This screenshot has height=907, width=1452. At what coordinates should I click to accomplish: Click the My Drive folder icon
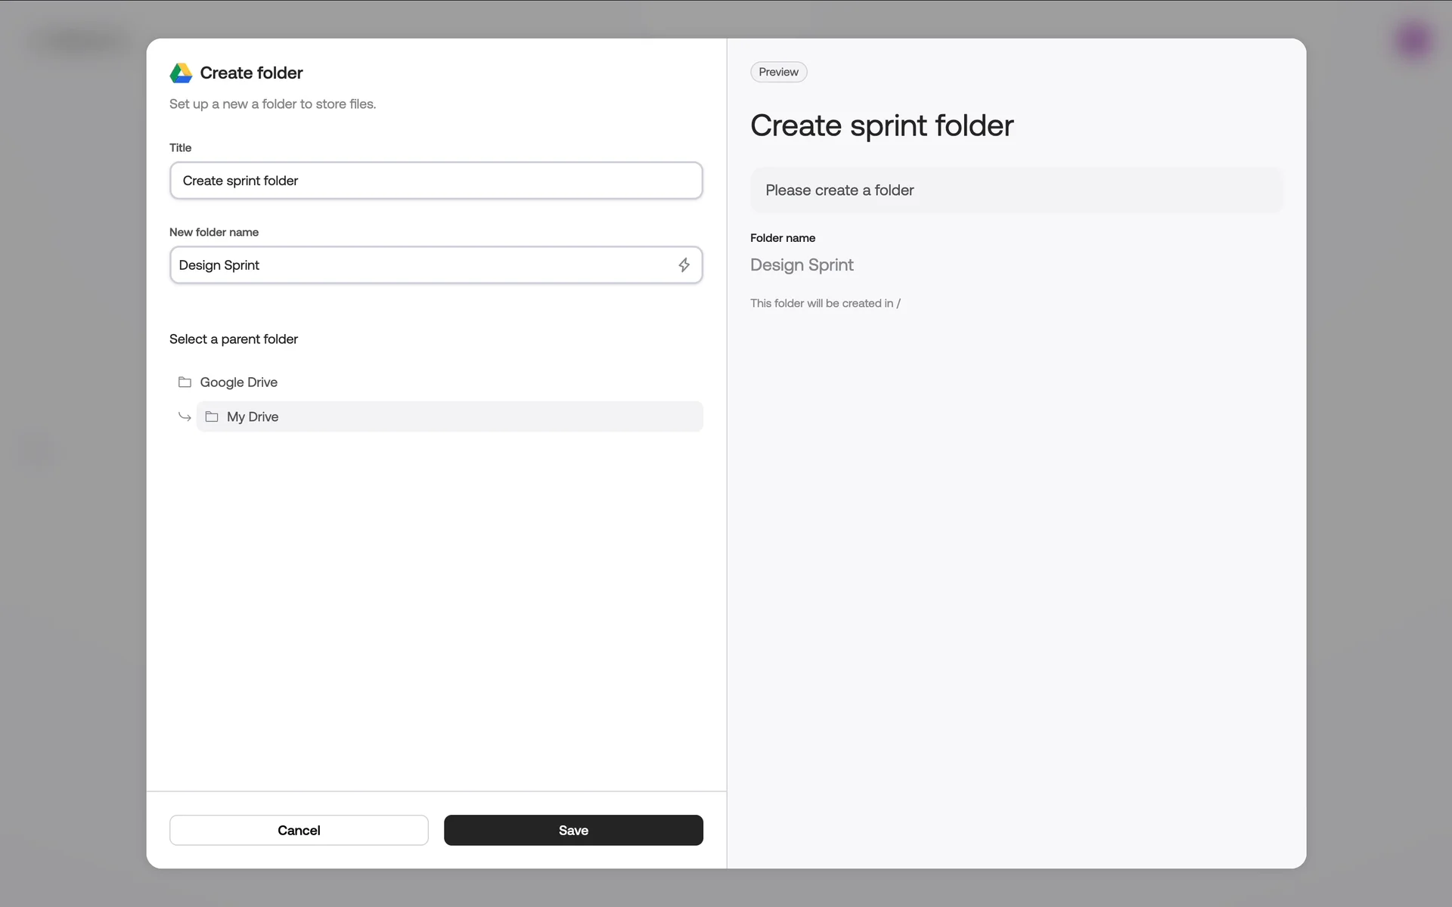[x=212, y=417]
